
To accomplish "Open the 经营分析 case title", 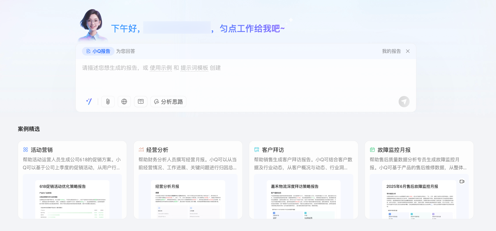I will click(x=157, y=150).
